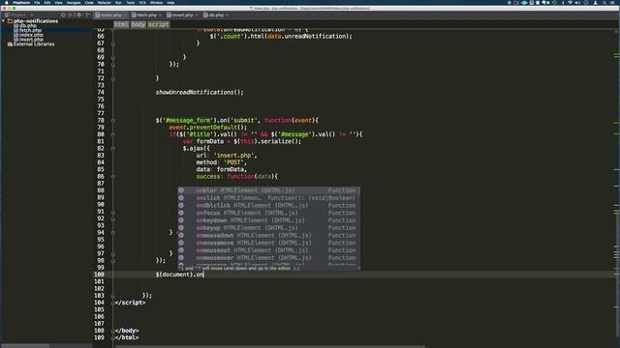Screen dimensions: 620x348
Task: Click scroll-from-source target icon in Project panel
Action: pyautogui.click(x=63, y=15)
